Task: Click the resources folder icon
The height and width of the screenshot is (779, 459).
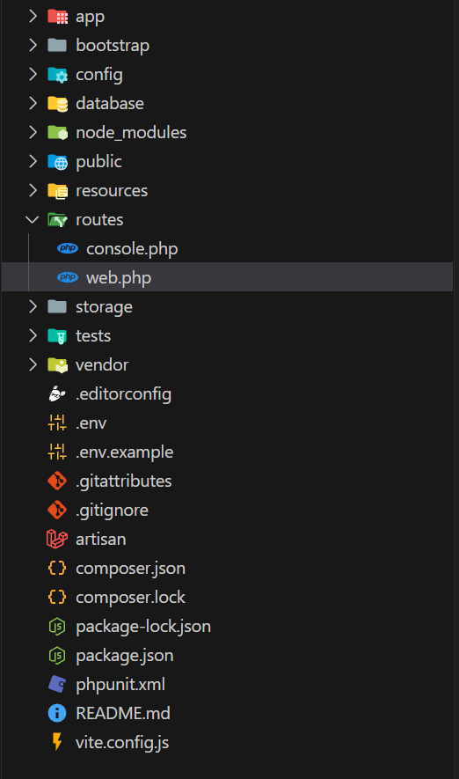Action: 57,191
